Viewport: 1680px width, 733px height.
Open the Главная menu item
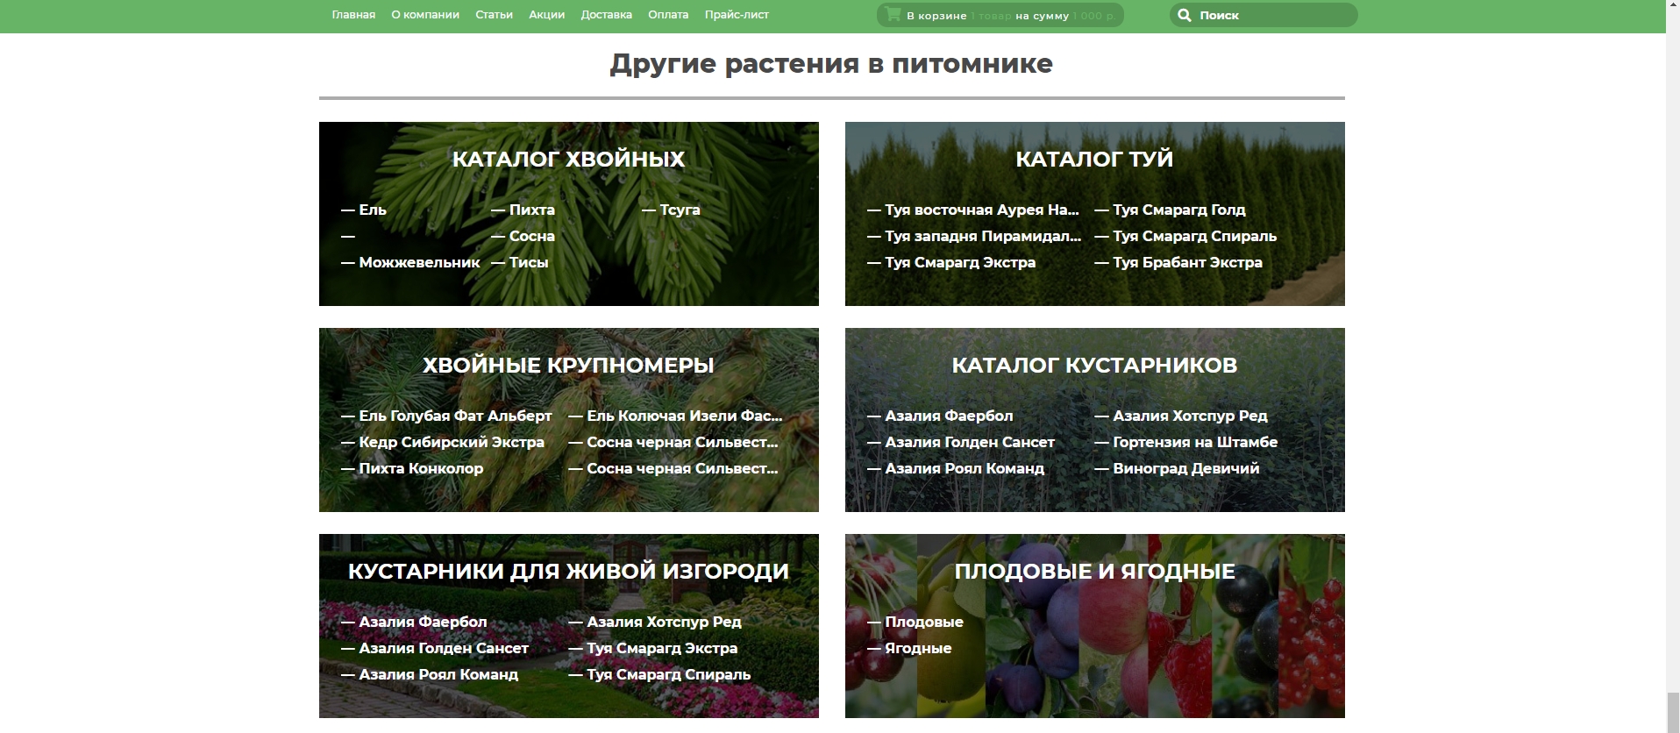pyautogui.click(x=353, y=15)
